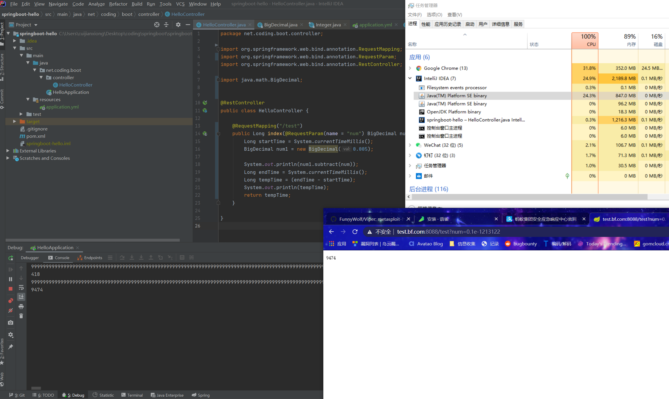Open the Endpoints tab
This screenshot has height=399, width=669.
pyautogui.click(x=90, y=258)
